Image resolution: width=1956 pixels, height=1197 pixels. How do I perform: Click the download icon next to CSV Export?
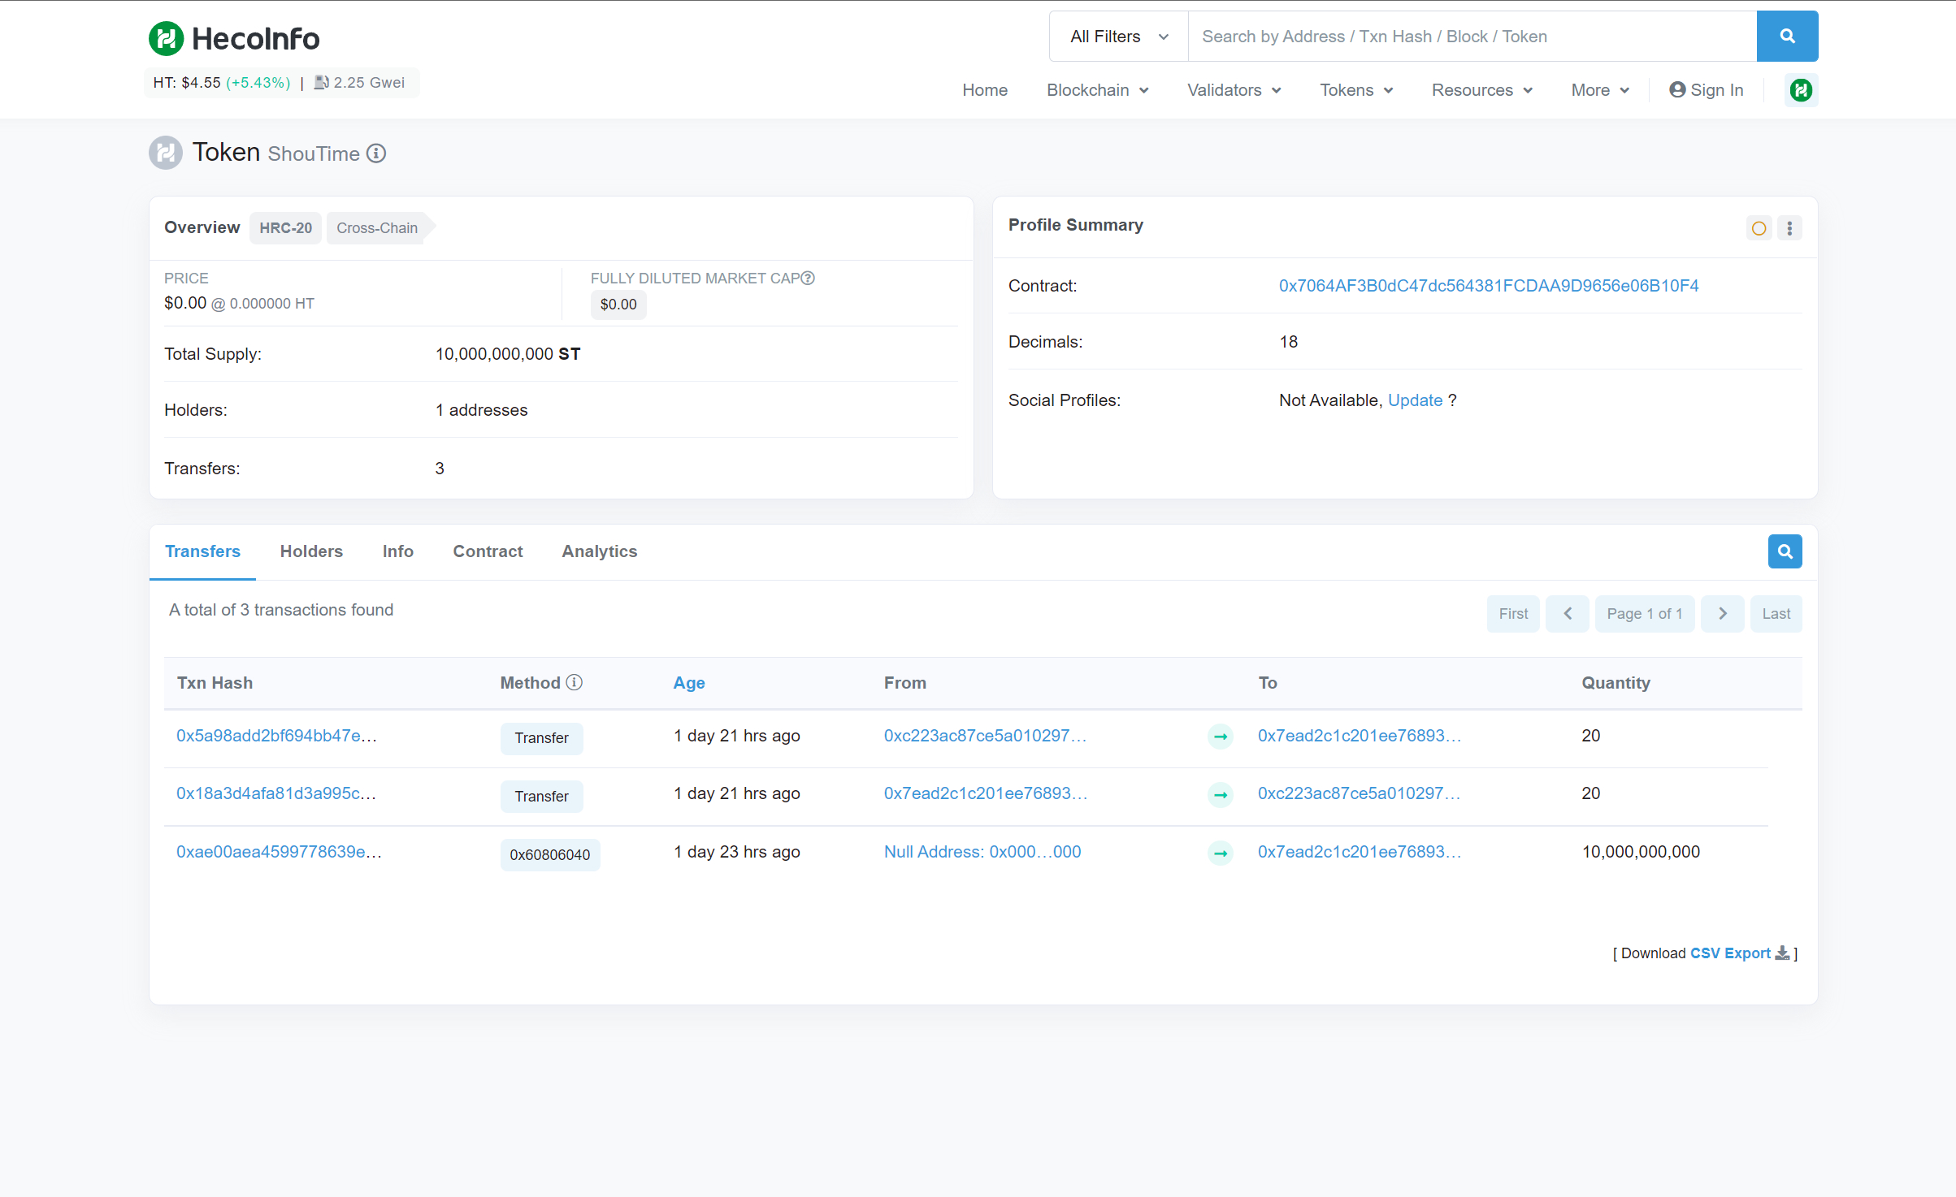click(x=1782, y=953)
